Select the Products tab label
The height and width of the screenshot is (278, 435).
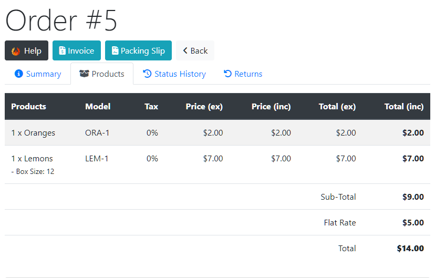[x=108, y=74]
